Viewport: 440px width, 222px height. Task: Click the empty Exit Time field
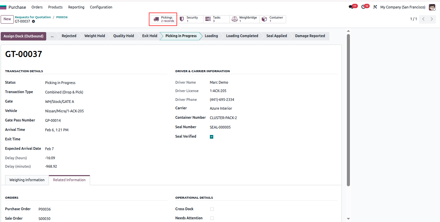click(106, 139)
